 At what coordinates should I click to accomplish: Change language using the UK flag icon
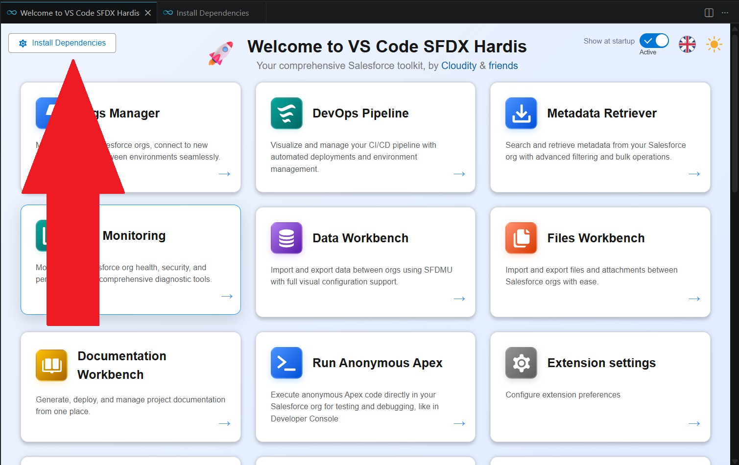[x=687, y=44]
